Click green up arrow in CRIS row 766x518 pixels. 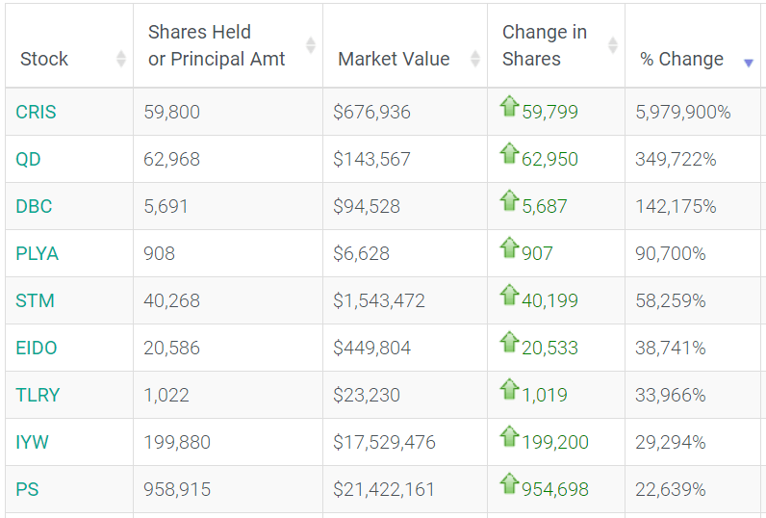coord(509,106)
